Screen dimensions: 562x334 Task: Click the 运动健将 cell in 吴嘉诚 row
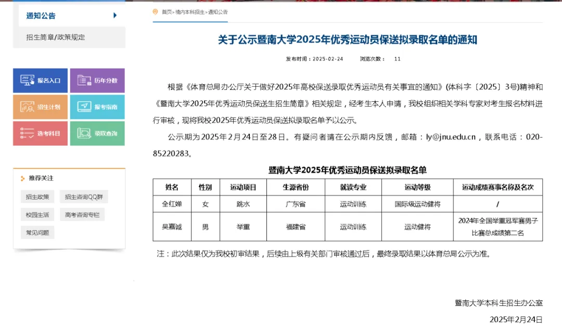(417, 226)
